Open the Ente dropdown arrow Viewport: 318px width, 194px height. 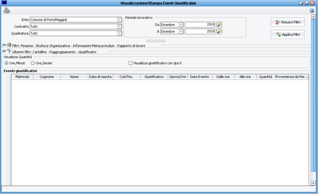[x=119, y=20]
